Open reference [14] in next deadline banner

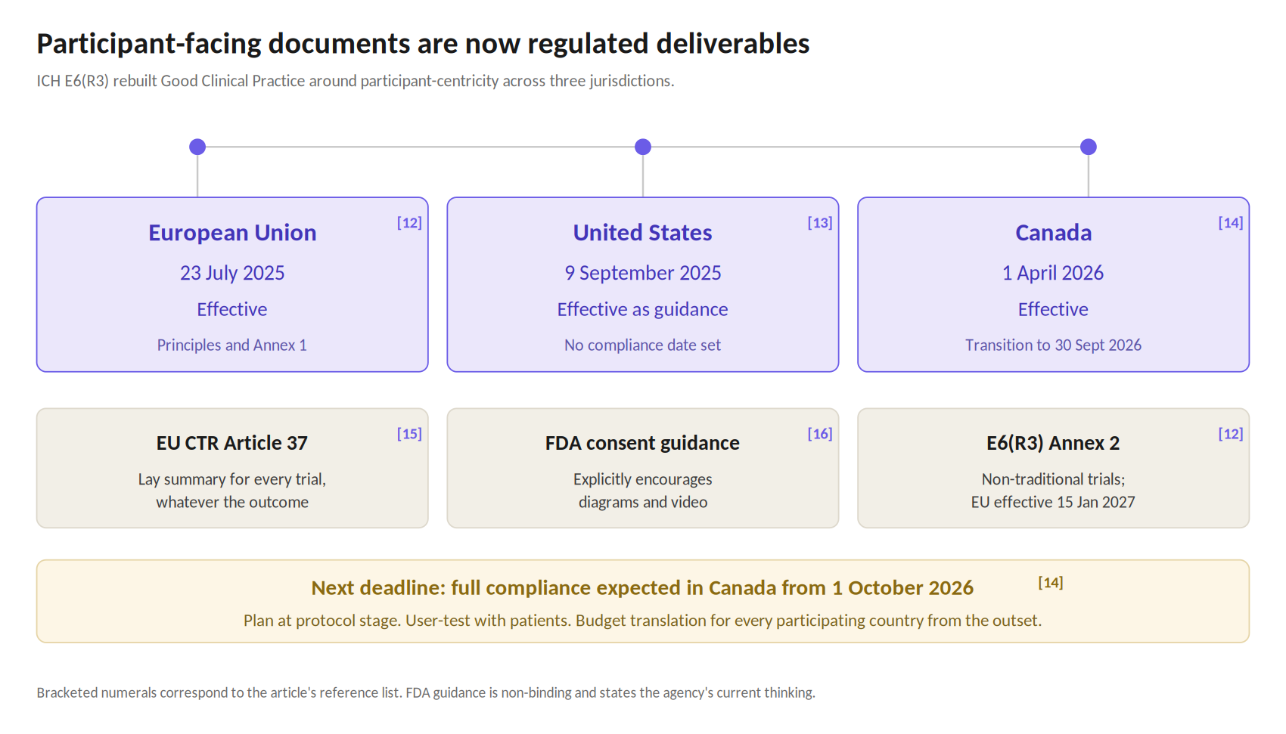point(1051,583)
